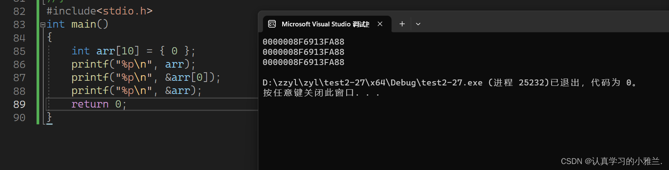Click line number 82 in the gutter

[x=19, y=11]
